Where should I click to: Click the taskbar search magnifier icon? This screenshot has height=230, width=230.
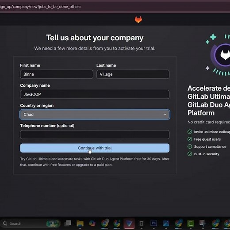pyautogui.click(x=5, y=223)
